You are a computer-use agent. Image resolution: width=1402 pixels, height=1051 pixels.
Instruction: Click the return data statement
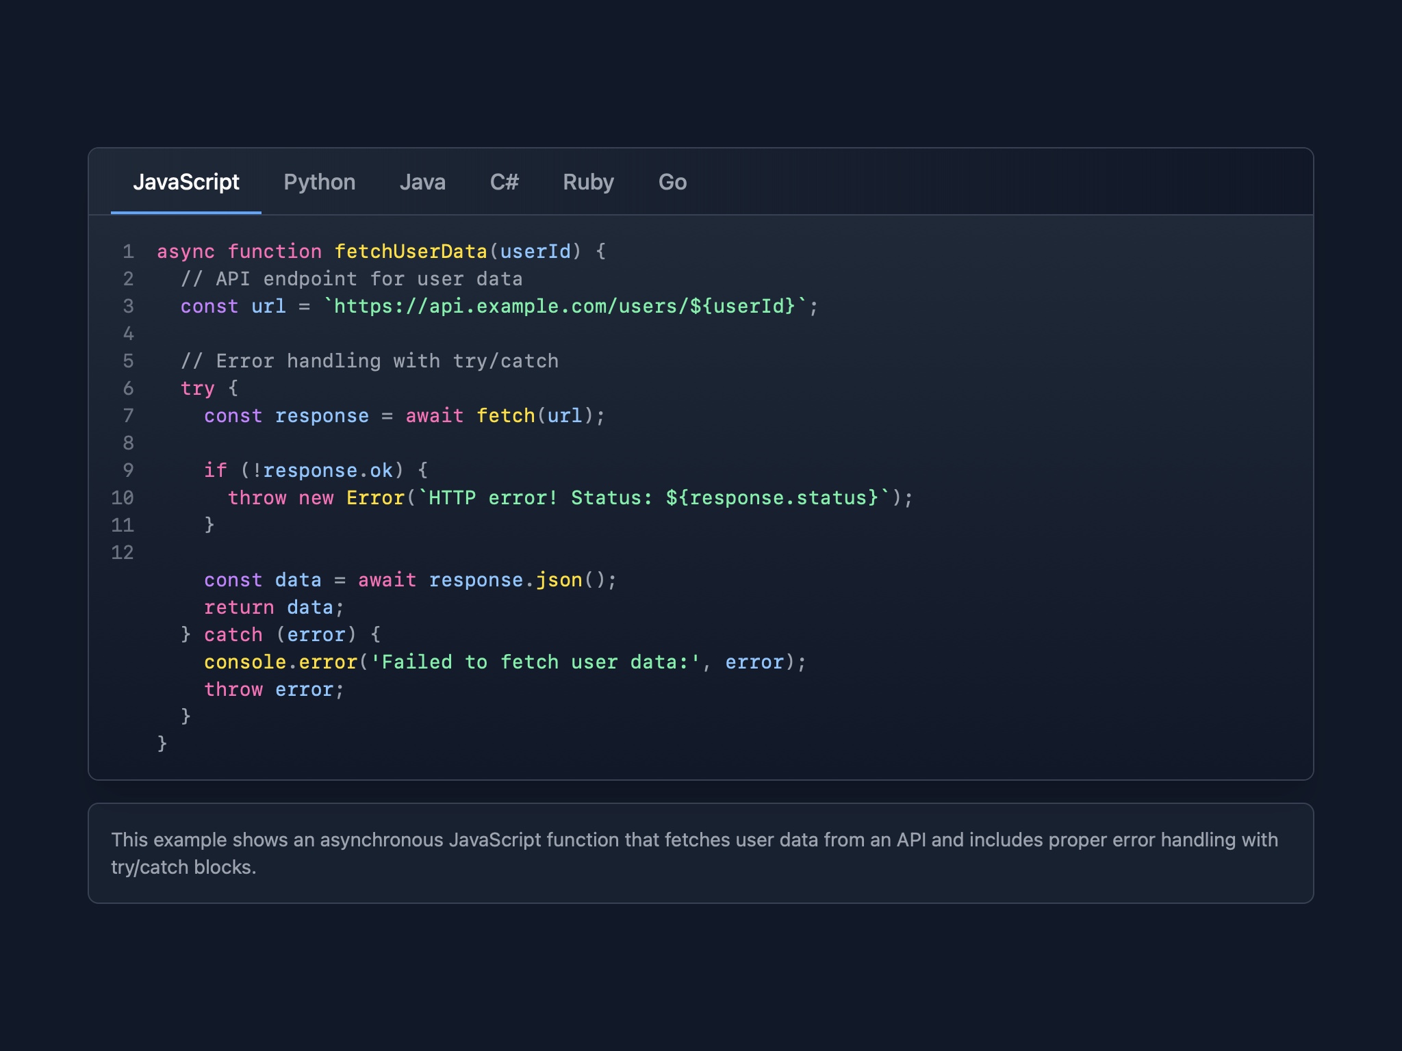click(x=274, y=607)
